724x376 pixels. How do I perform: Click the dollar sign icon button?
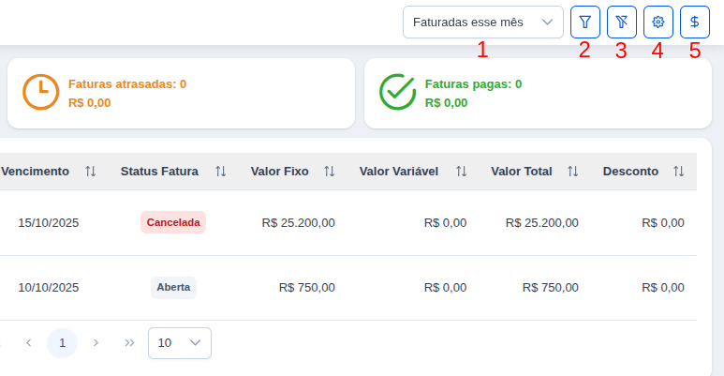pos(694,22)
